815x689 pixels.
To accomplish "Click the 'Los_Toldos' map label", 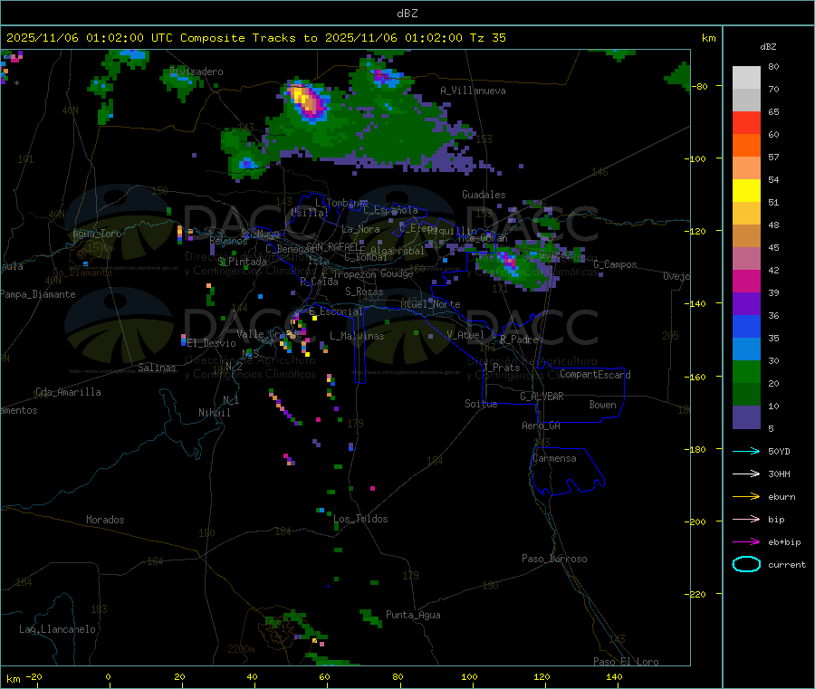I will coord(360,519).
